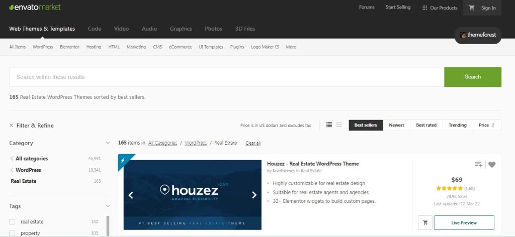Click the ThemeForest badge

click(x=478, y=35)
